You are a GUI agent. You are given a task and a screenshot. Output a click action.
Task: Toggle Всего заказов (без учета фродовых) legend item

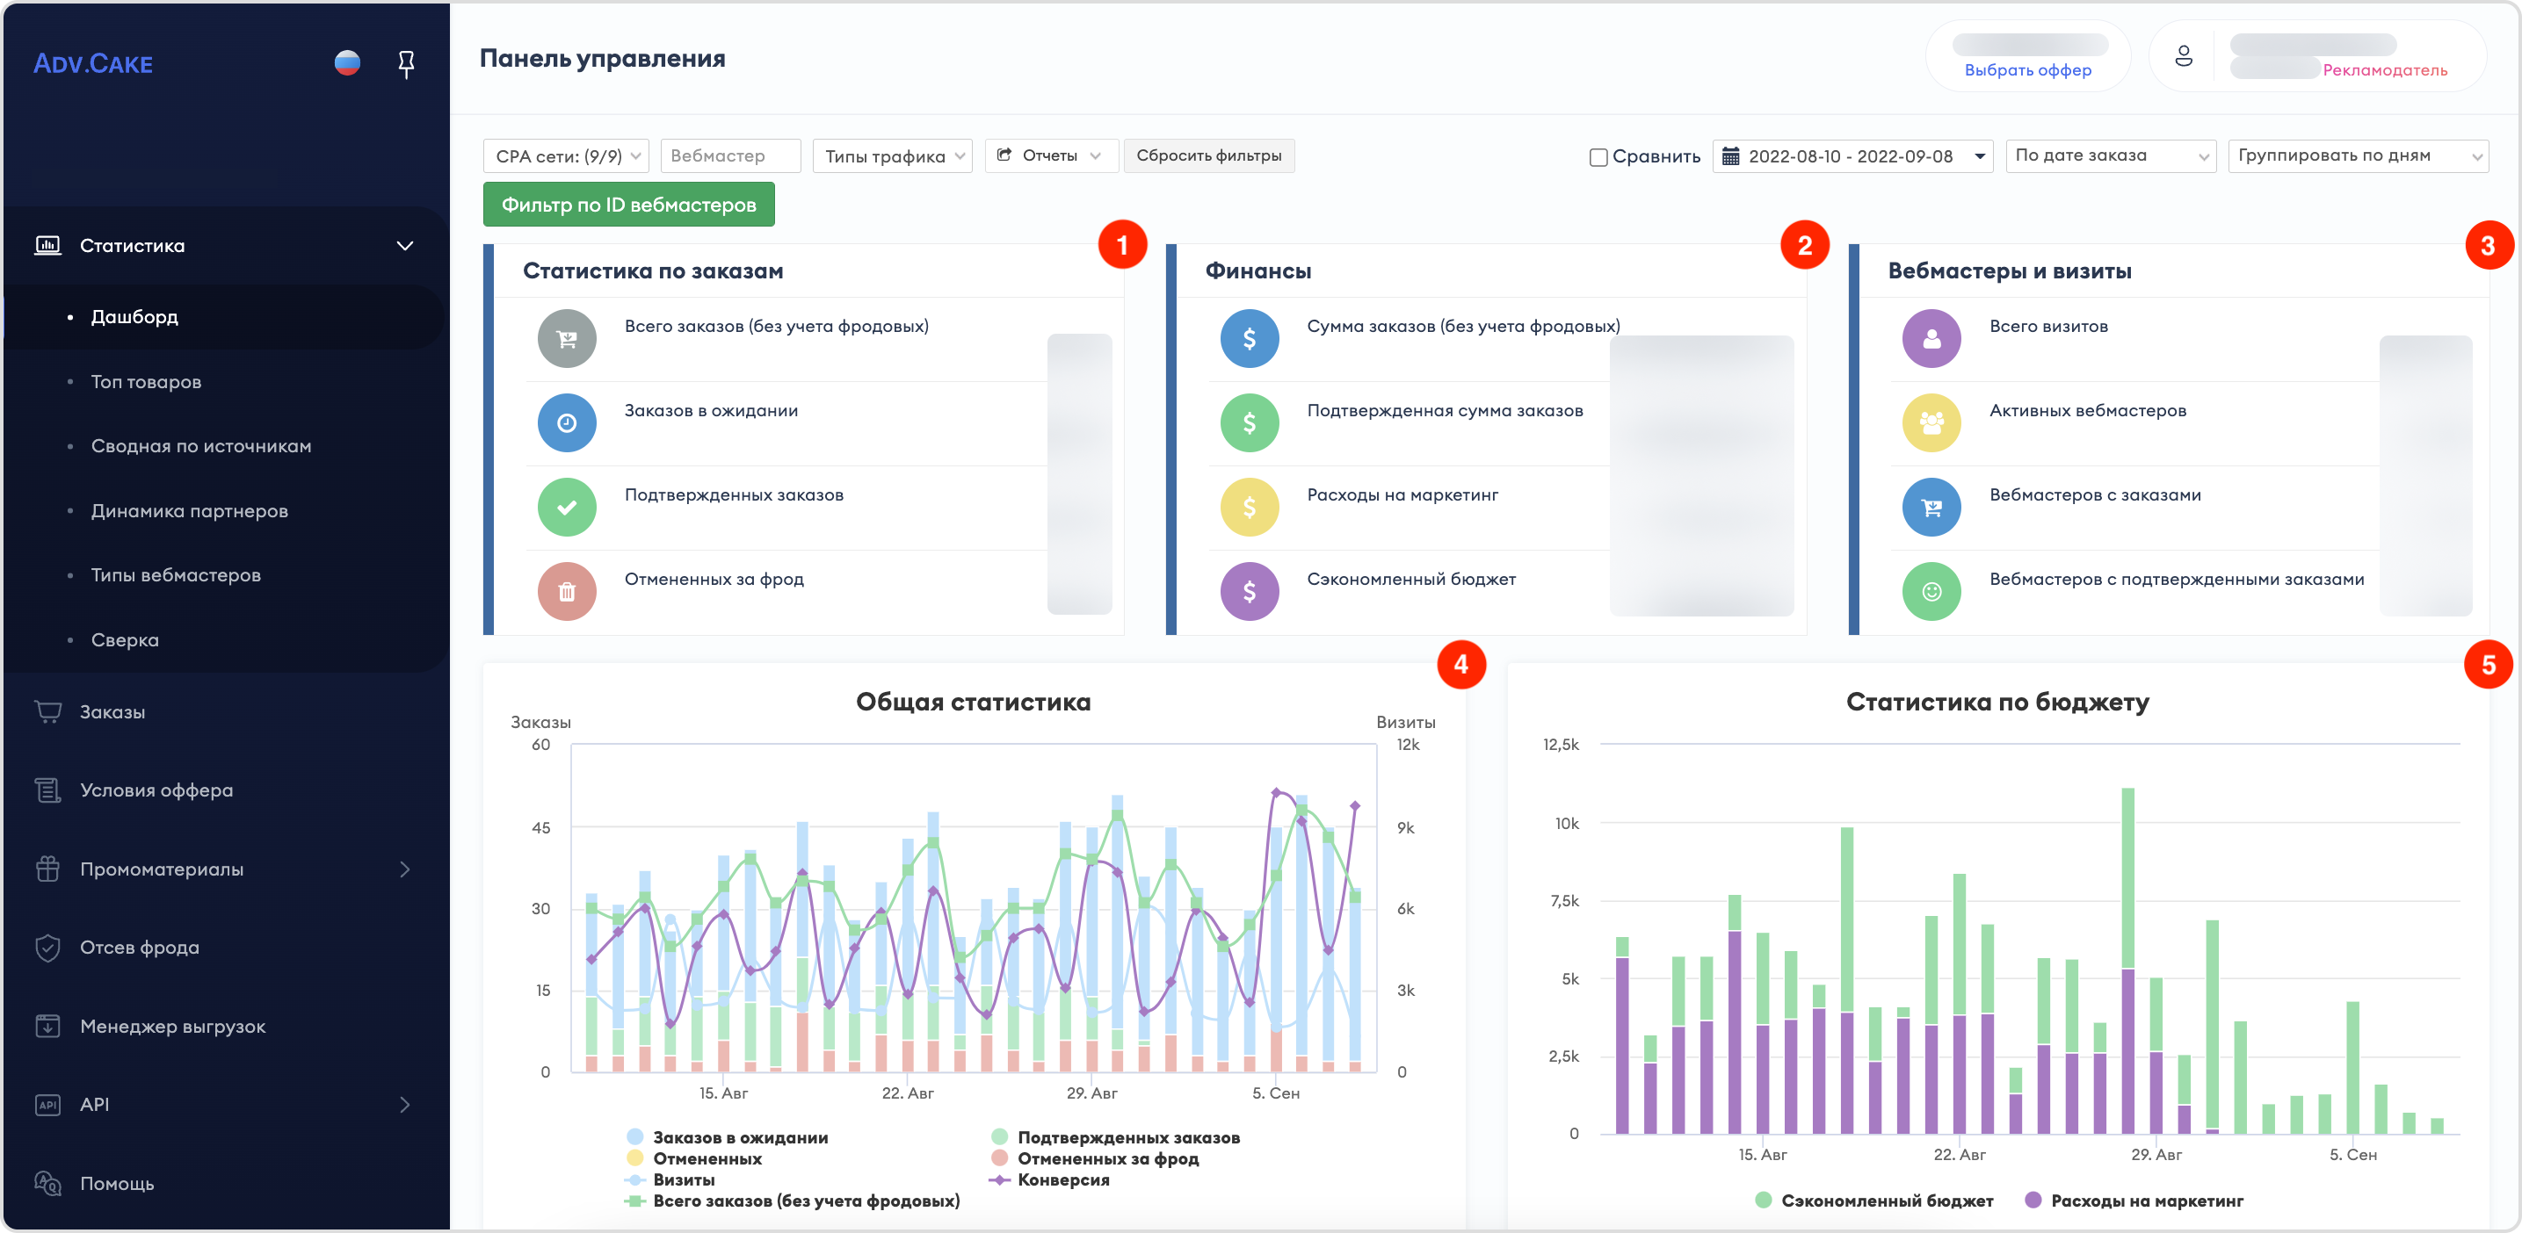pyautogui.click(x=793, y=1201)
